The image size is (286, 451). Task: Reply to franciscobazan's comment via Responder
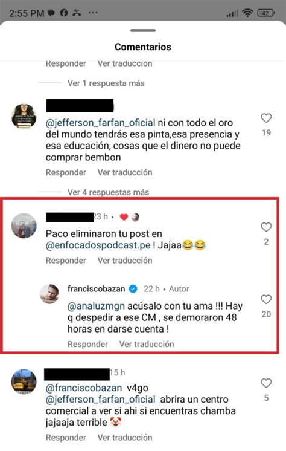click(x=87, y=344)
